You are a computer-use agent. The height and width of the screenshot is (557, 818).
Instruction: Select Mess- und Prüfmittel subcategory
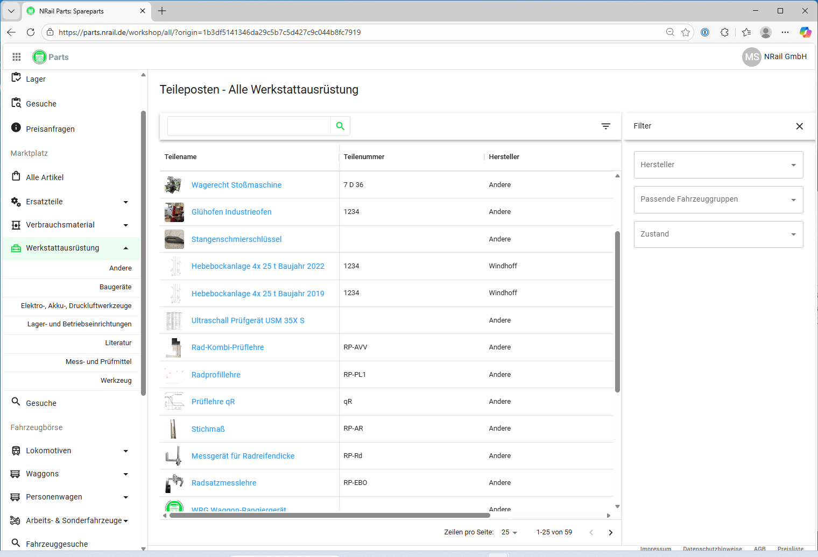pyautogui.click(x=98, y=362)
